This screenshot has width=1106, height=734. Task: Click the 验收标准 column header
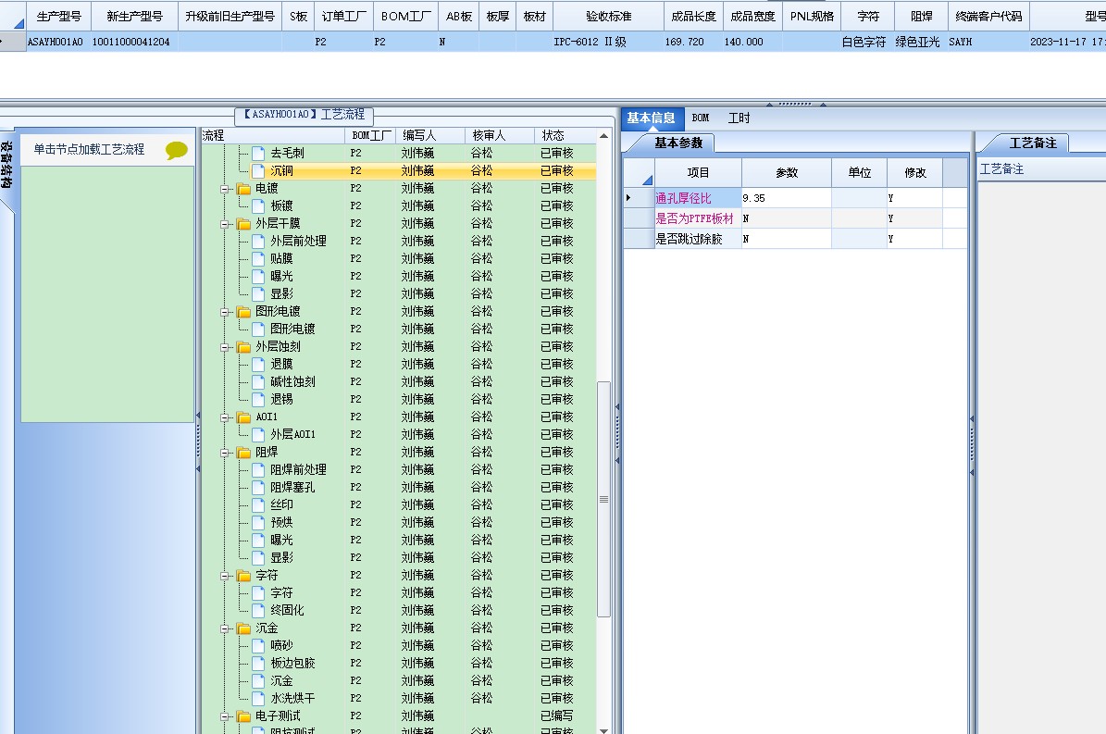pos(609,17)
